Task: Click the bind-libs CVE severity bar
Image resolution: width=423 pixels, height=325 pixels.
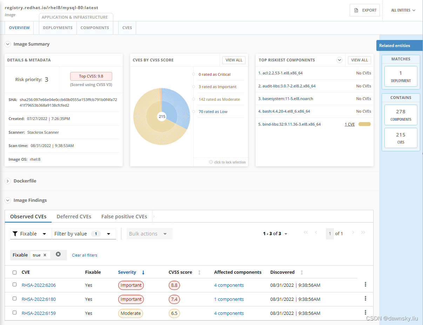Action: [x=364, y=124]
